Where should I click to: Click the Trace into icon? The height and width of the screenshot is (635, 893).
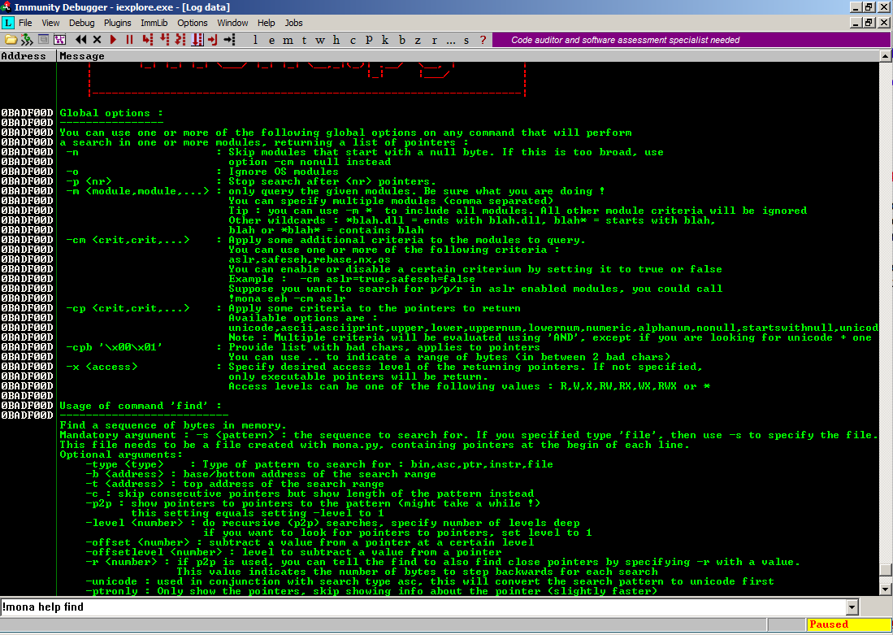[180, 40]
